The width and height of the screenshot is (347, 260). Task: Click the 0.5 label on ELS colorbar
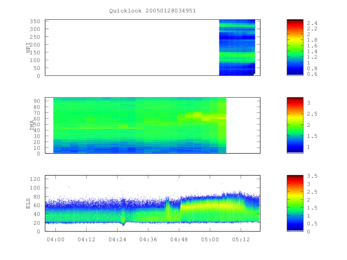(312, 224)
